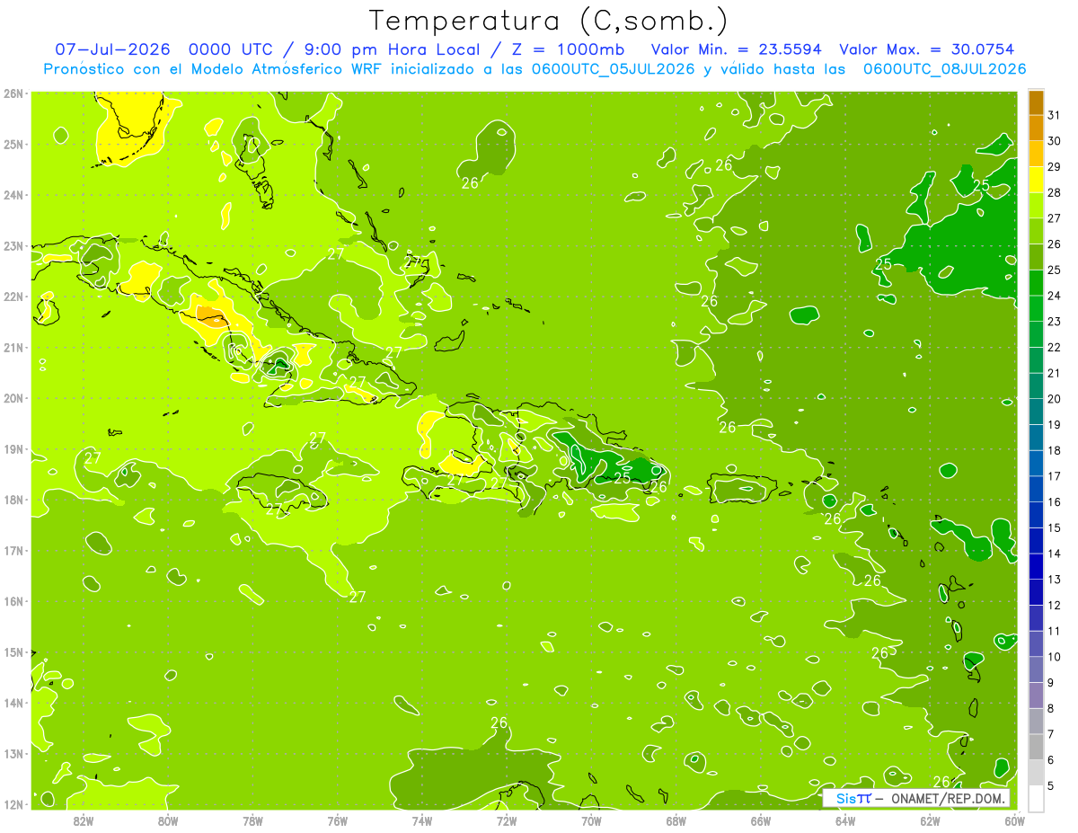Click the 16N latitude axis label
1078x833 pixels.
[13, 600]
